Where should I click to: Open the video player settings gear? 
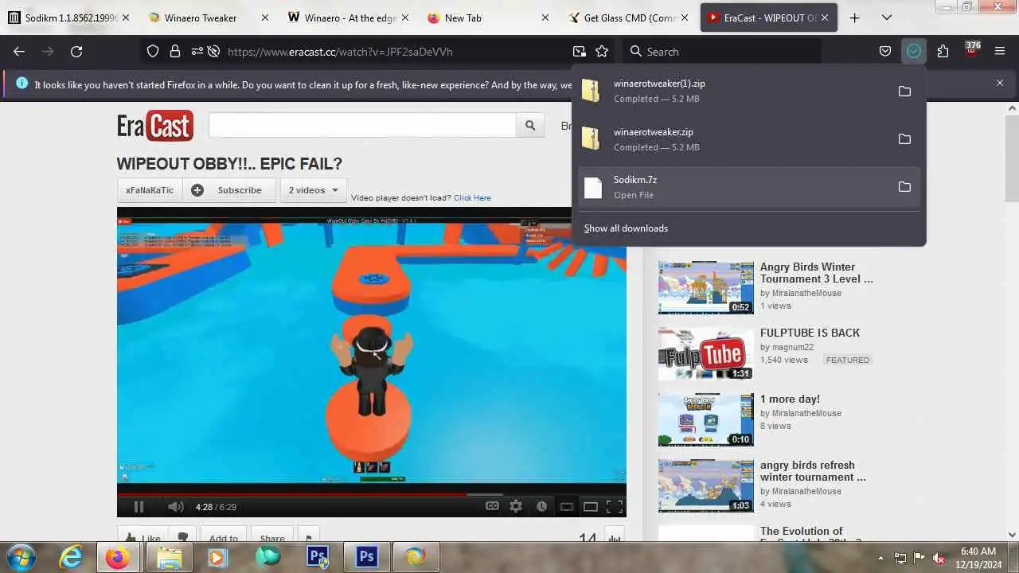coord(516,506)
